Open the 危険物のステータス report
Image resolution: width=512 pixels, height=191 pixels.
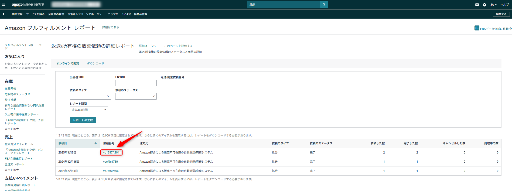18,94
